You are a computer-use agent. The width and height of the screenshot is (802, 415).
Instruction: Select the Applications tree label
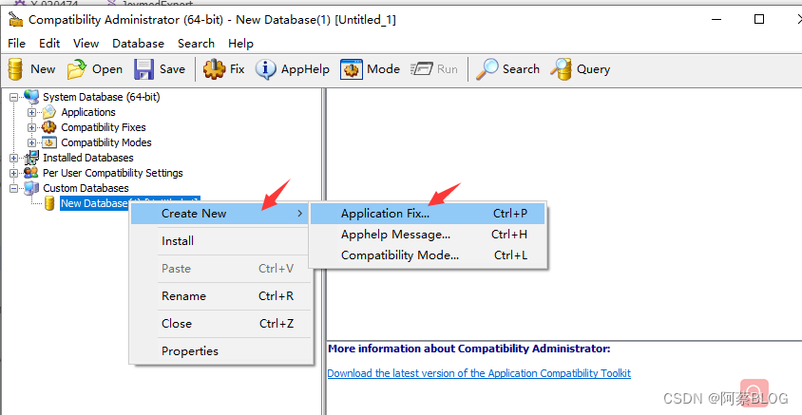(x=88, y=112)
